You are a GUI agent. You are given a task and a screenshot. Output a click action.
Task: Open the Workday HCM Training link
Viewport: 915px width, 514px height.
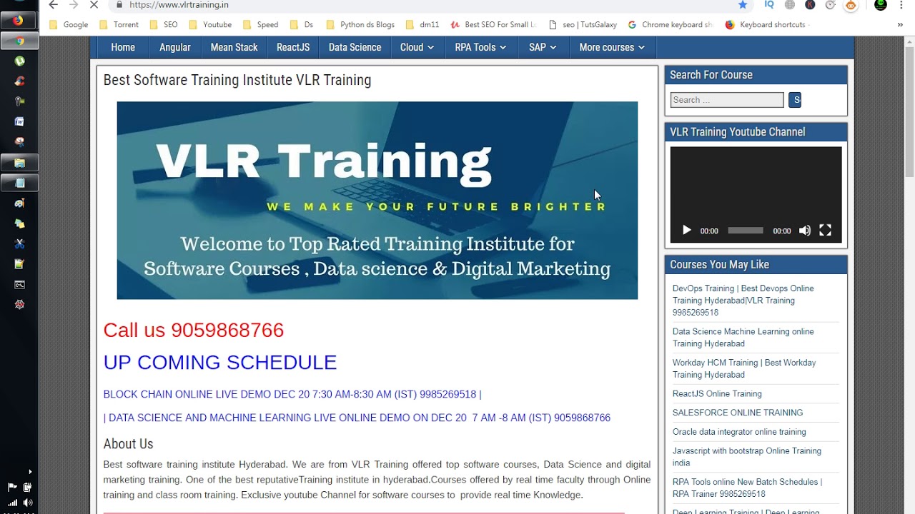(744, 368)
